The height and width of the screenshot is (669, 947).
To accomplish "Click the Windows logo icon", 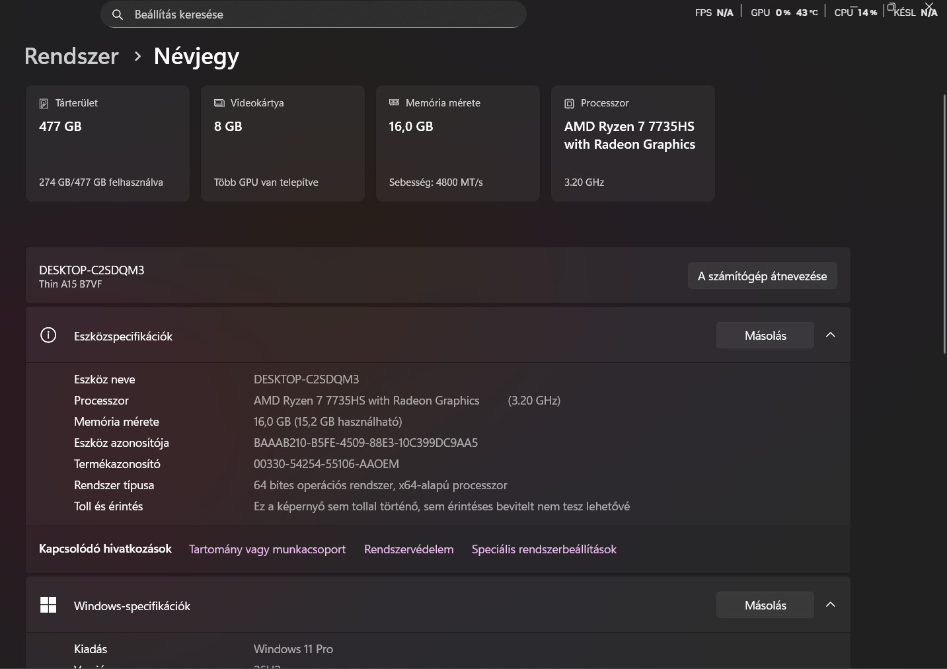I will pos(48,605).
